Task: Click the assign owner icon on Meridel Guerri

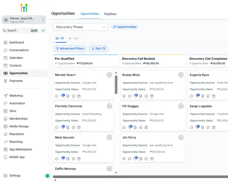Action: pos(109,75)
